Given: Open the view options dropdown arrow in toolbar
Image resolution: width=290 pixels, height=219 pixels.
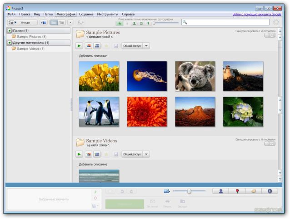Looking at the screenshot, I should [70, 23].
